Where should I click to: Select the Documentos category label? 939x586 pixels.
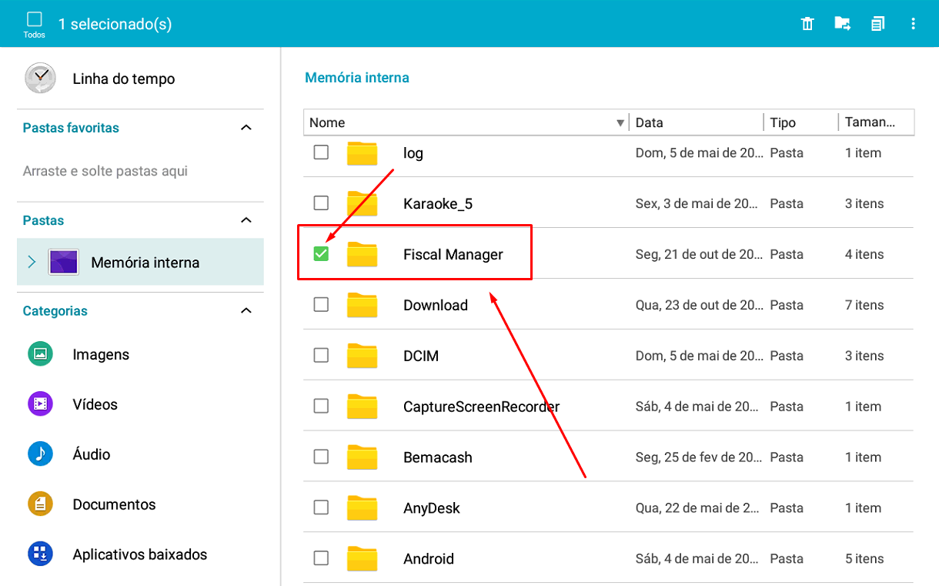click(114, 504)
